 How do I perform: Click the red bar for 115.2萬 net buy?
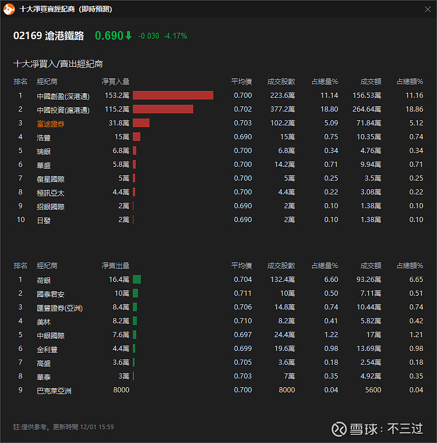click(163, 109)
